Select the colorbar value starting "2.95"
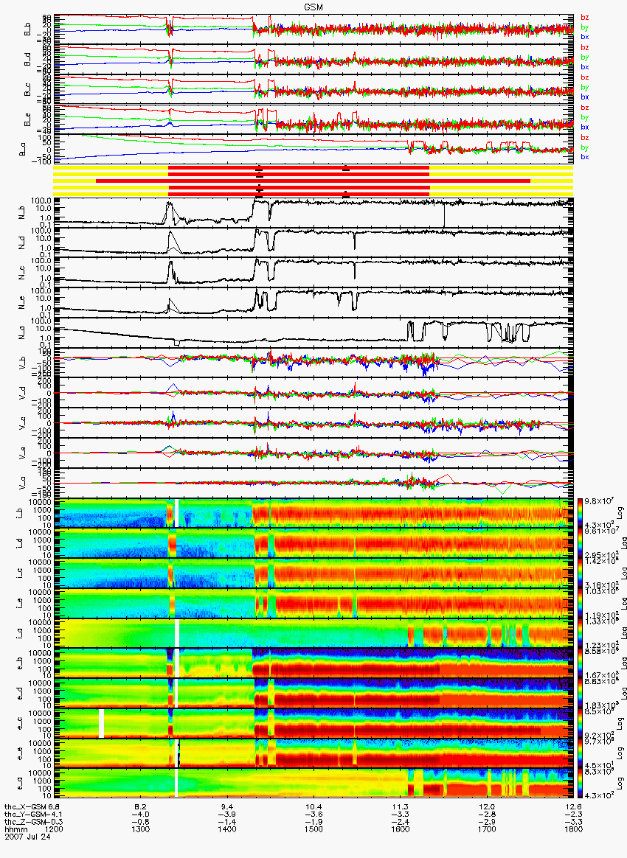The width and height of the screenshot is (627, 858). (600, 555)
